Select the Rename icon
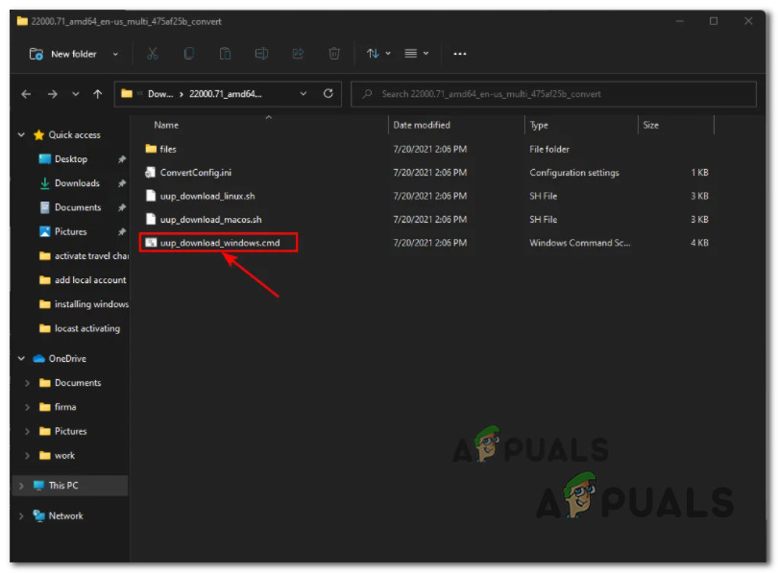Screen dimensions: 778x573 [261, 54]
